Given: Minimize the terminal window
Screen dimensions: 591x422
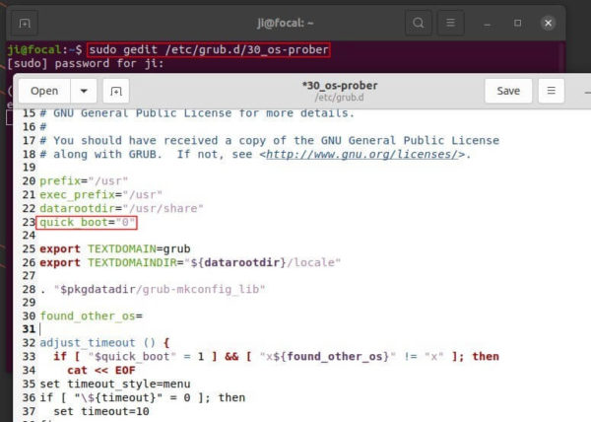Looking at the screenshot, I should pyautogui.click(x=487, y=24).
